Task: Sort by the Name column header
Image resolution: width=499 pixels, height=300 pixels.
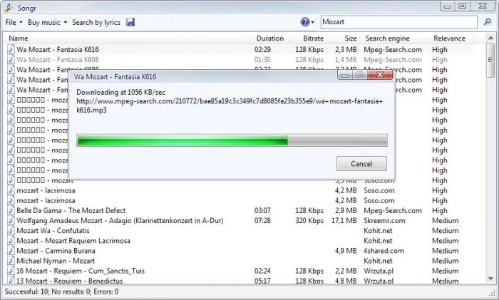Action: tap(19, 38)
